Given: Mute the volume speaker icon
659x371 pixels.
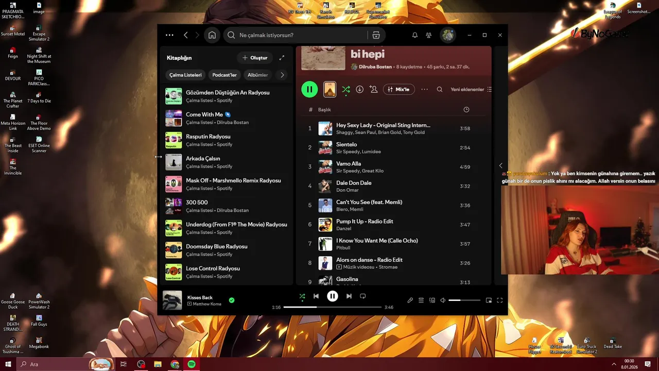Looking at the screenshot, I should coord(443,300).
